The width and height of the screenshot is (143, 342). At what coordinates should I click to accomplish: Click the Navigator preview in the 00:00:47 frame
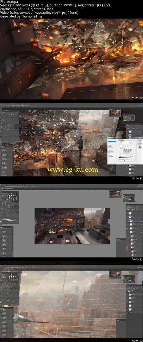click(x=115, y=193)
